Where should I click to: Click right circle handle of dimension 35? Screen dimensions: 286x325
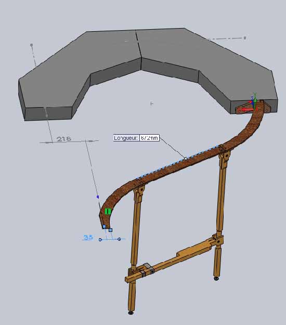click(119, 239)
